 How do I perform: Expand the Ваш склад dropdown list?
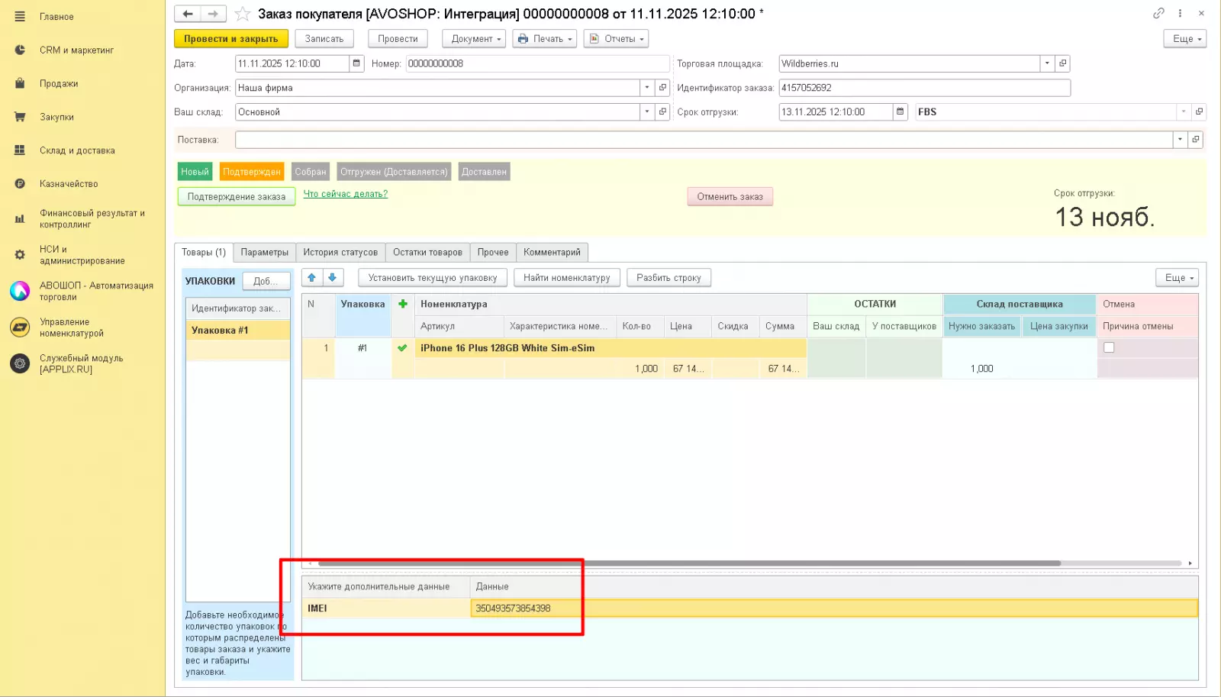click(647, 111)
